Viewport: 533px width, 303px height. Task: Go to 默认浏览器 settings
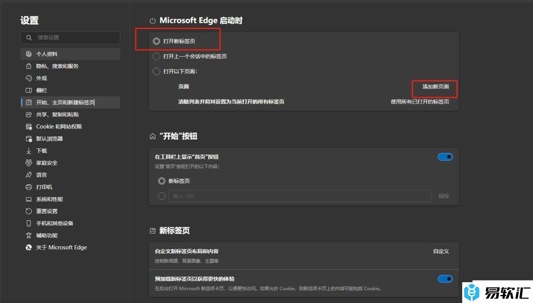pos(70,139)
